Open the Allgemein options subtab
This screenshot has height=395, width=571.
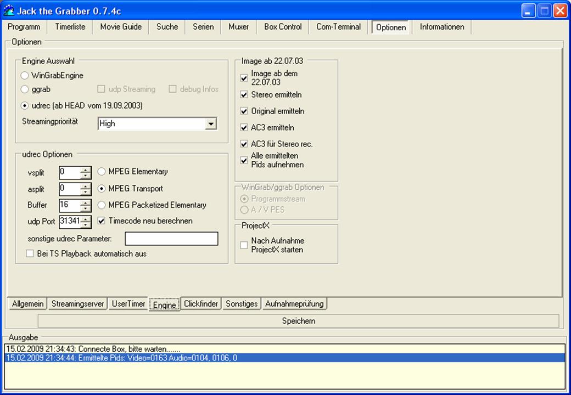point(27,304)
